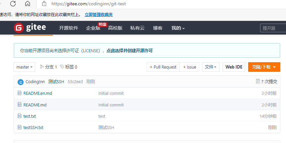Screen dimensions: 286x143
Task: Click the file icon for testSSH.txt
Action: point(20,127)
